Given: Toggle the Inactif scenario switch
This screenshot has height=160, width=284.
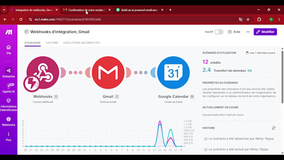Looking at the screenshot, I should [x=219, y=32].
